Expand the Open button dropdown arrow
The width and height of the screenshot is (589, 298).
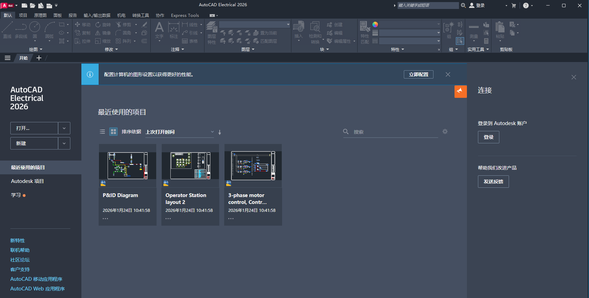tap(64, 128)
